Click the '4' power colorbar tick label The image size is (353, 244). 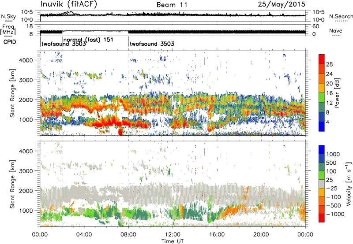(x=328, y=122)
